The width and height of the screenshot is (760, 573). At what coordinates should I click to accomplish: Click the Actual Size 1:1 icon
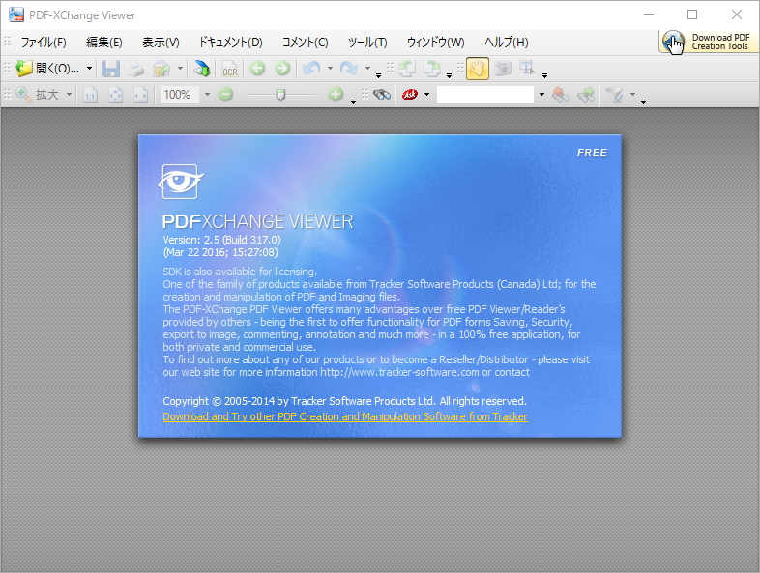(90, 95)
